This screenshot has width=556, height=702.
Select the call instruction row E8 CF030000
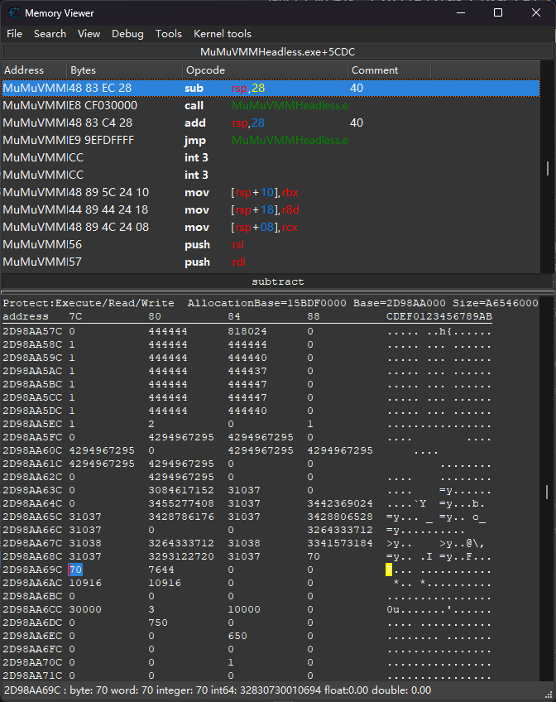click(271, 106)
